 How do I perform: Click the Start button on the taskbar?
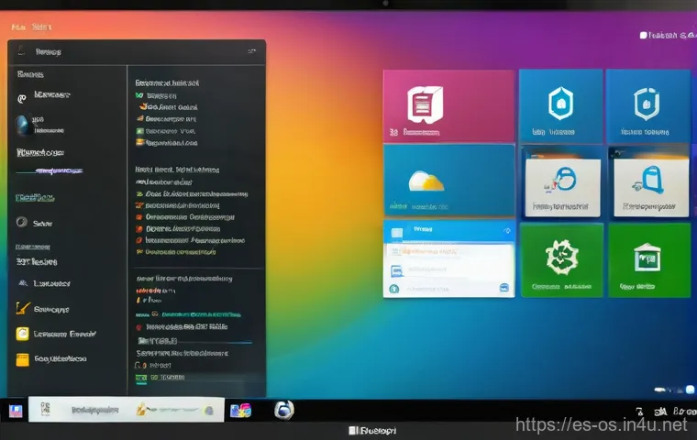click(x=16, y=411)
